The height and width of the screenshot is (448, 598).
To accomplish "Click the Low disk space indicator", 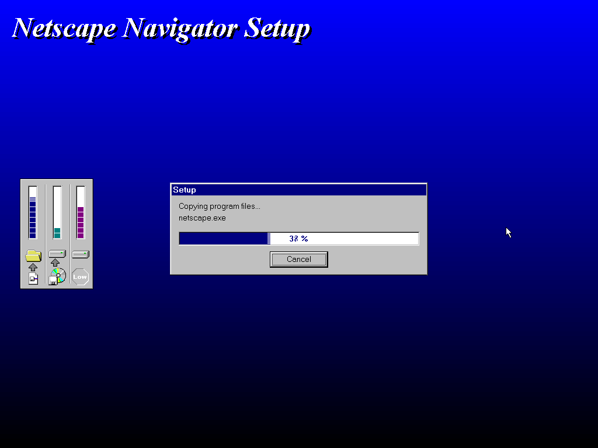I will [80, 277].
